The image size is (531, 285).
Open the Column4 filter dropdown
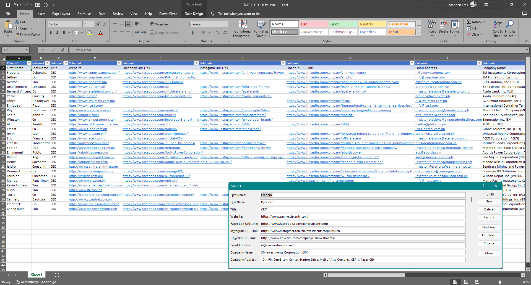tap(119, 63)
